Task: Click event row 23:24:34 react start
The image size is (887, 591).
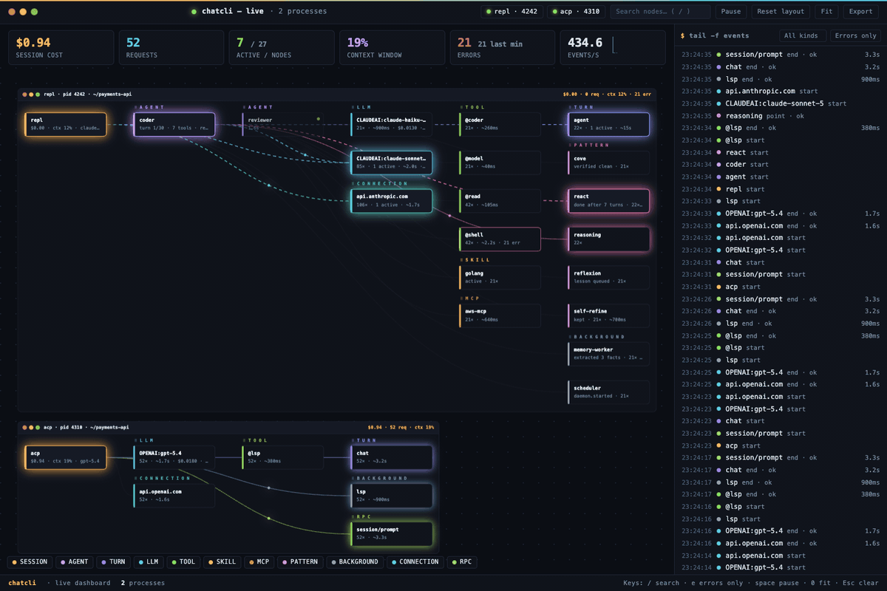Action: pyautogui.click(x=781, y=152)
